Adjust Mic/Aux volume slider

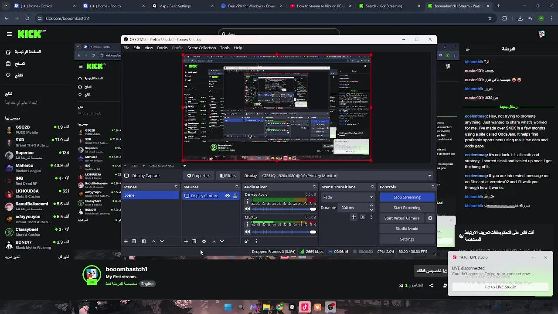pyautogui.click(x=284, y=232)
